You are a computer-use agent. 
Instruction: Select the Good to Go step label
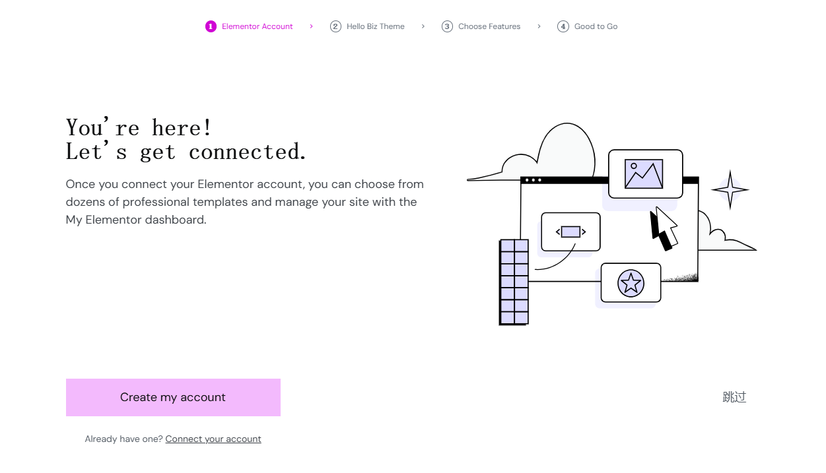(596, 26)
